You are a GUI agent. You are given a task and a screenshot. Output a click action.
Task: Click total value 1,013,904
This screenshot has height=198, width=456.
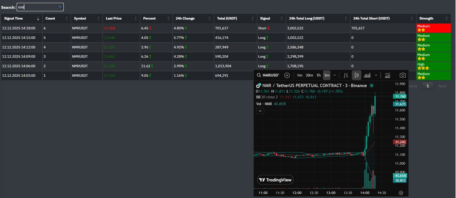tap(223, 66)
